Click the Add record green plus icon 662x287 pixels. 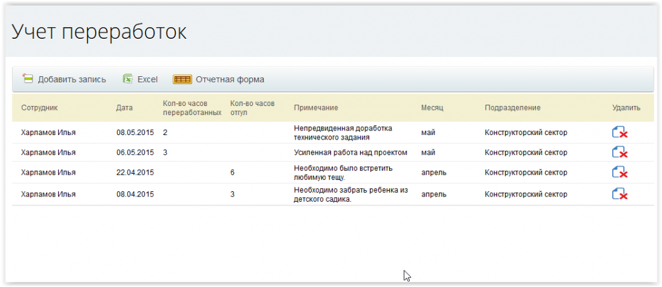(27, 79)
